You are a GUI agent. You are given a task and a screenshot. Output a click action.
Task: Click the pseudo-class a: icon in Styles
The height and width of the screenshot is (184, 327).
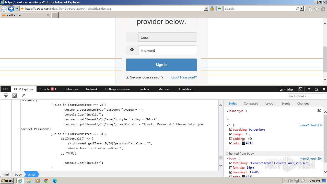[319, 111]
